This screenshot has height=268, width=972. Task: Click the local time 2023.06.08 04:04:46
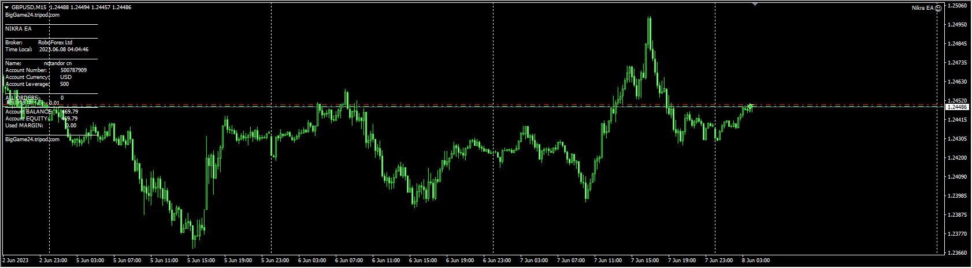click(x=64, y=50)
